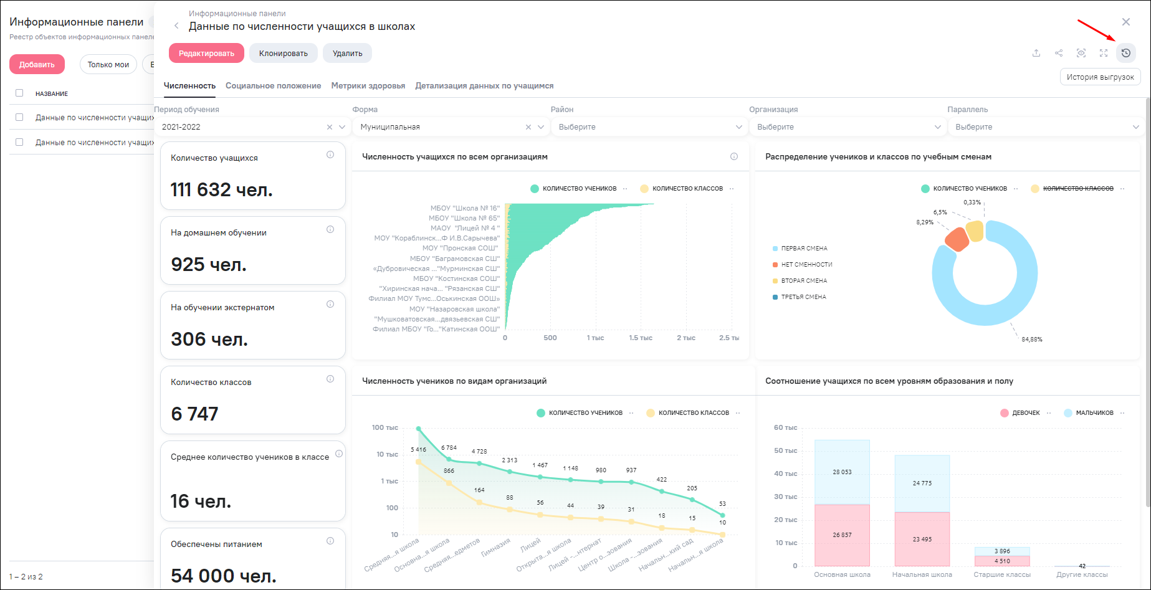Image resolution: width=1151 pixels, height=590 pixels.
Task: Click the Начальная школа boys bar 24 775
Action: coord(922,483)
